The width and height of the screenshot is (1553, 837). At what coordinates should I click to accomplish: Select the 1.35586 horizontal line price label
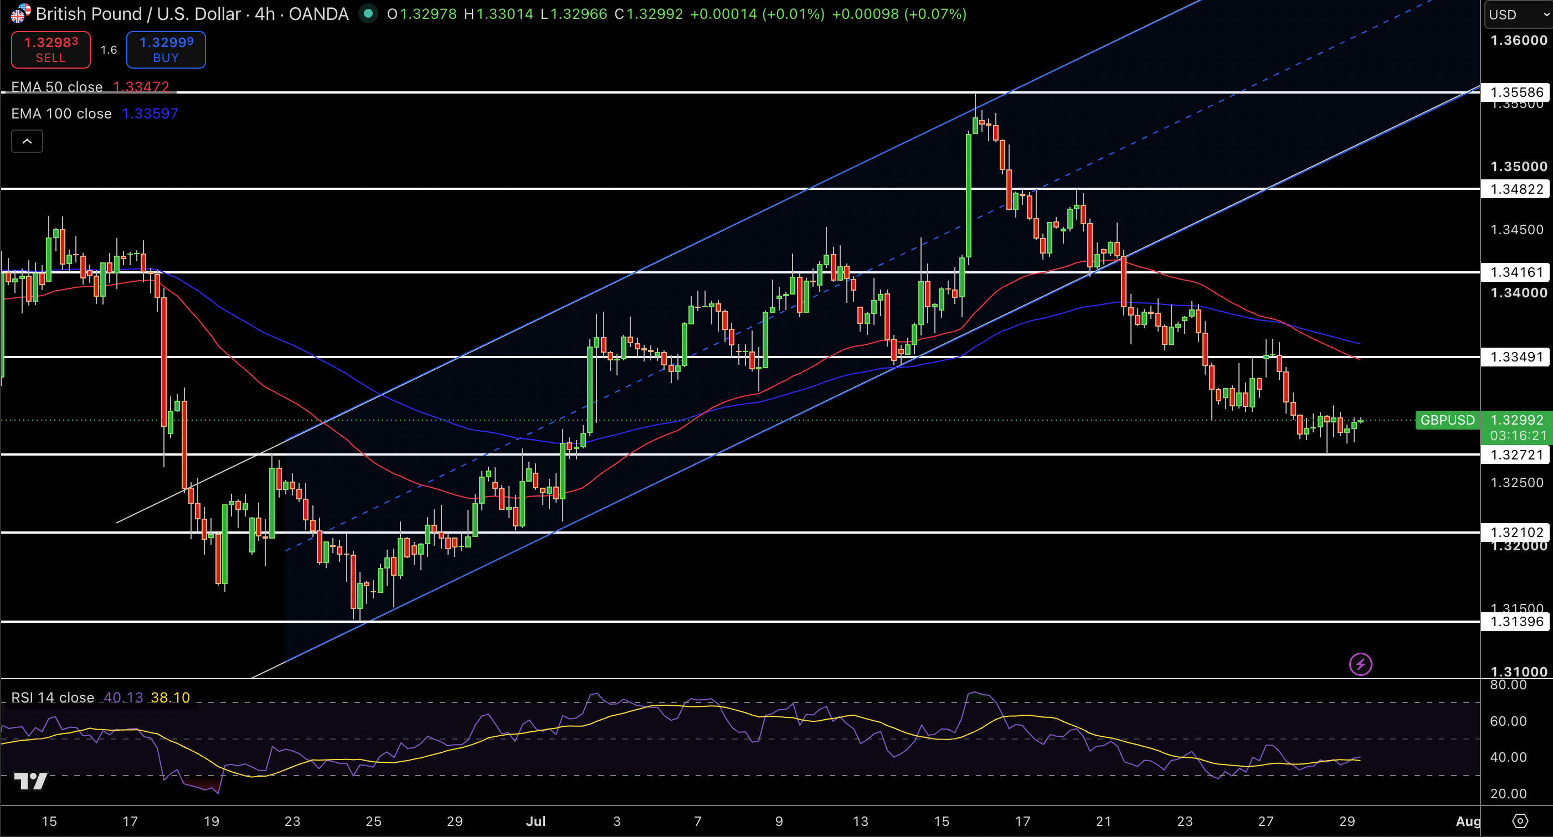click(x=1516, y=92)
